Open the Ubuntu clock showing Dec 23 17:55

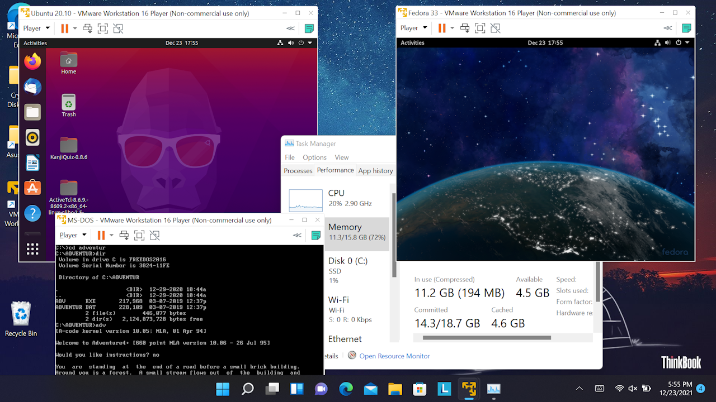point(182,43)
